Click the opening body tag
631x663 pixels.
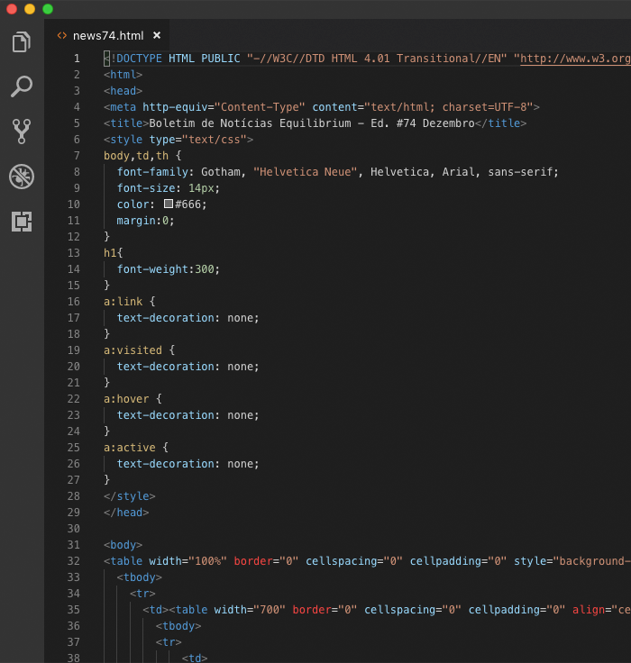click(x=123, y=545)
